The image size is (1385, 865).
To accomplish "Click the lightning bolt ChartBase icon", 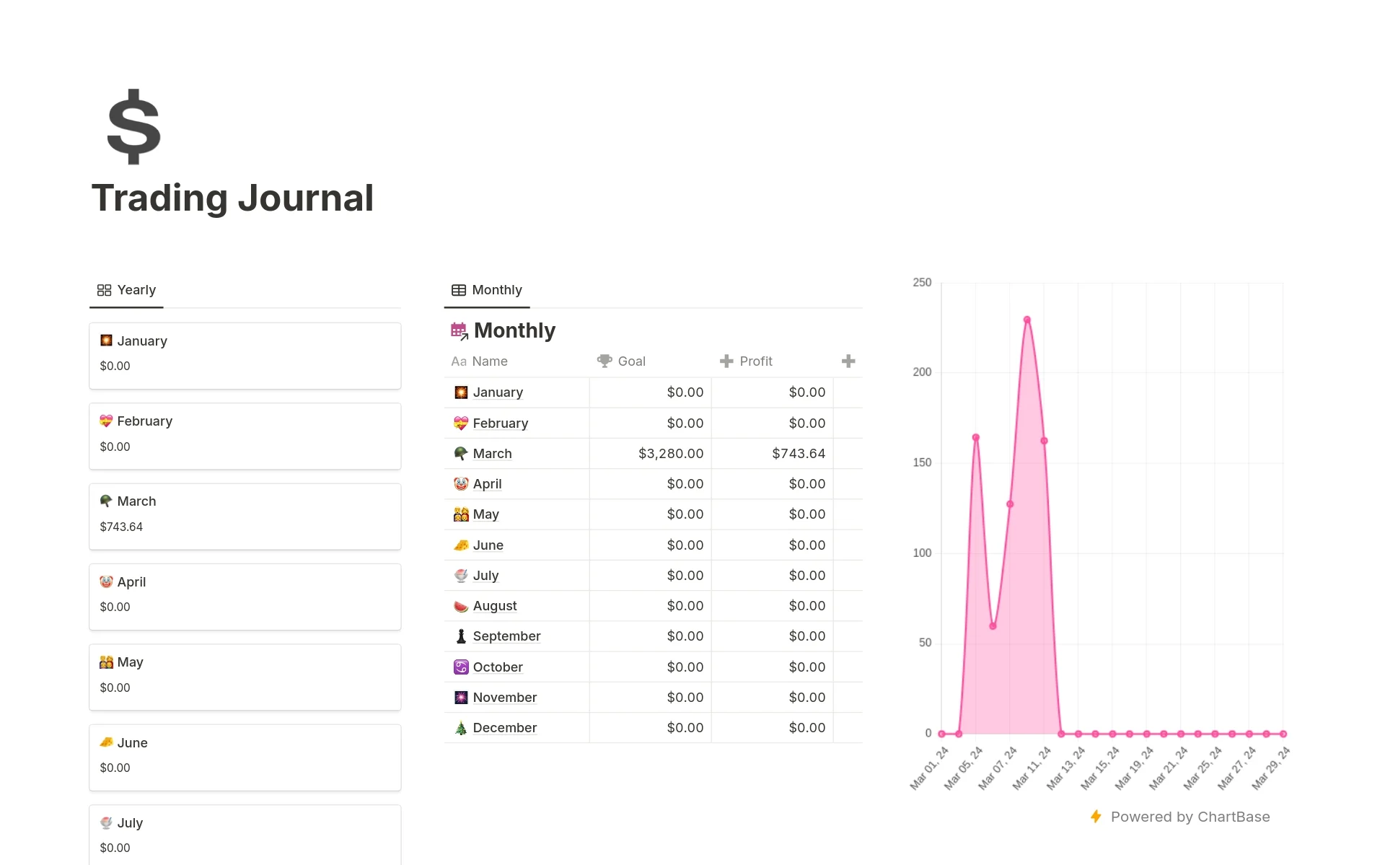I will (x=1096, y=817).
